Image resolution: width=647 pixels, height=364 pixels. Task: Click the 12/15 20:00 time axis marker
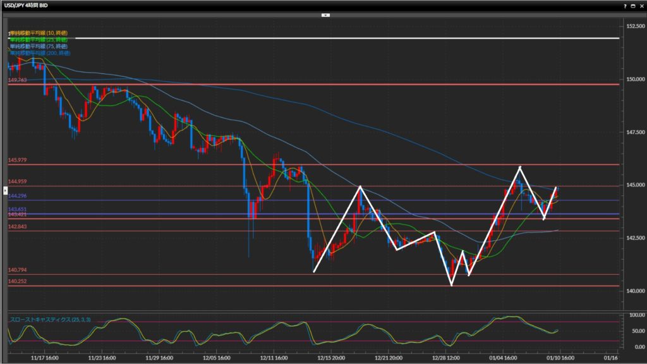pos(330,357)
